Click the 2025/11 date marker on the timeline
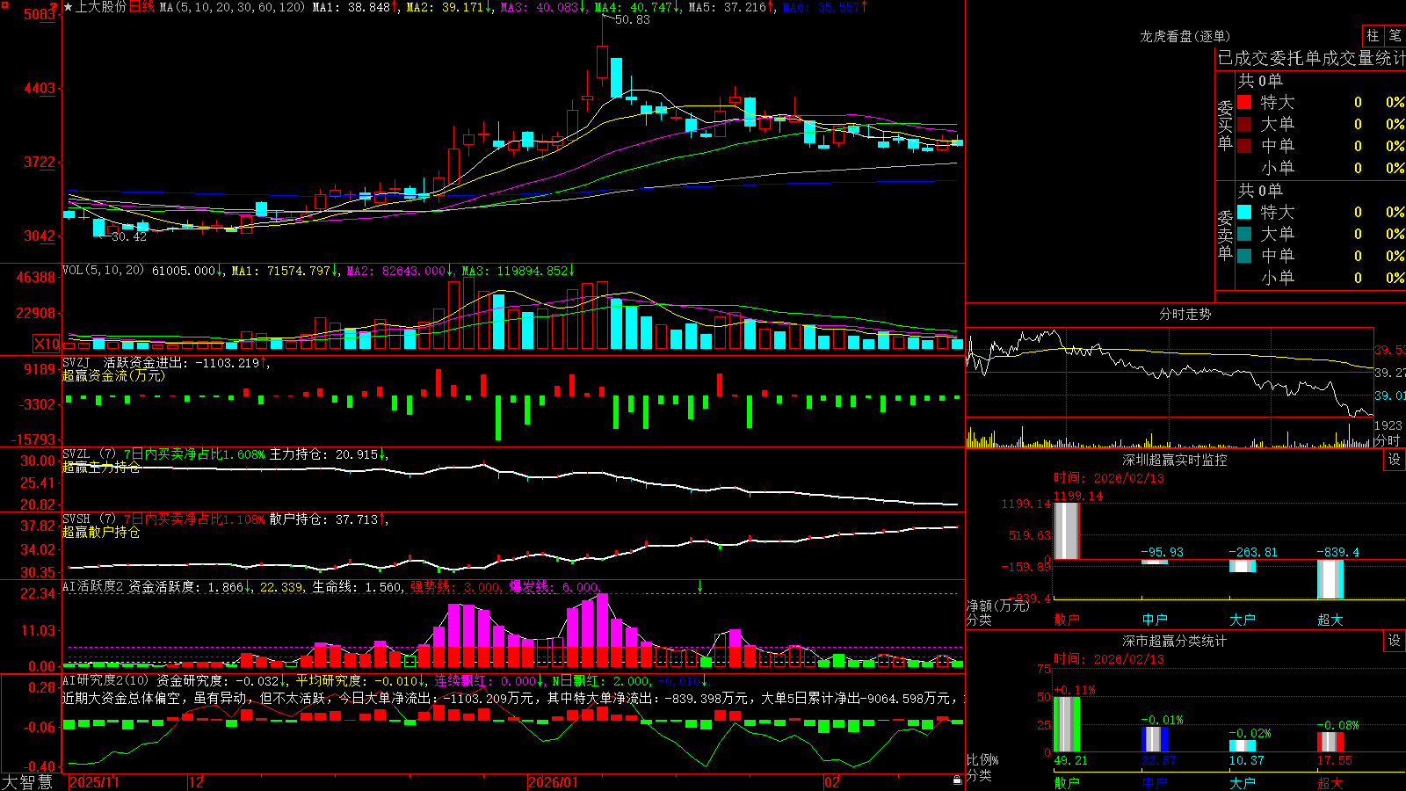Image resolution: width=1406 pixels, height=791 pixels. pyautogui.click(x=94, y=782)
